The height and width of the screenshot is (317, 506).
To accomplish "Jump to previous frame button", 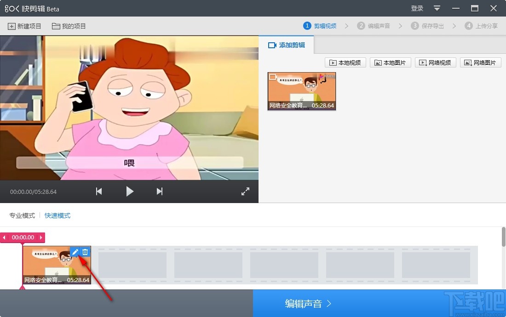I will tap(99, 192).
